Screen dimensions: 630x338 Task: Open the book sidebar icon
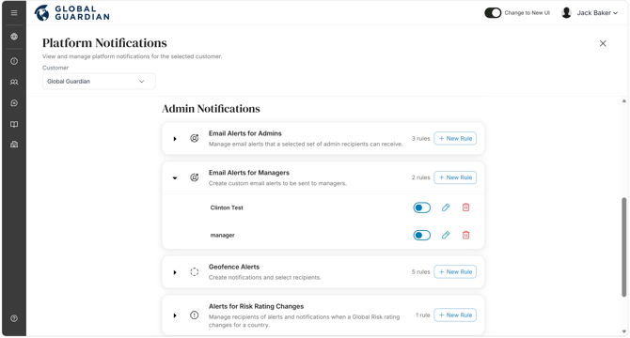(14, 124)
